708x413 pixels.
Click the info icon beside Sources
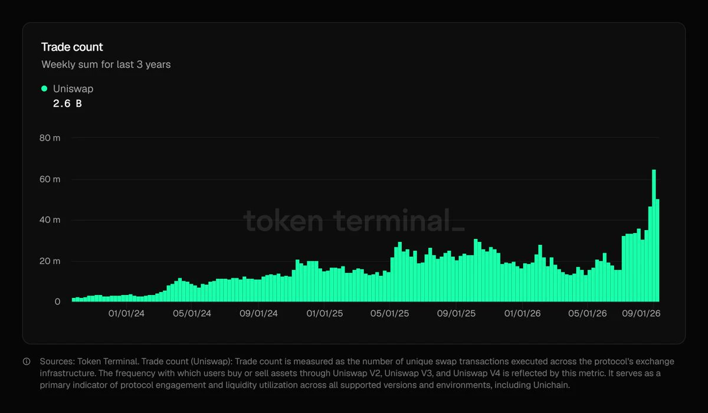(27, 361)
